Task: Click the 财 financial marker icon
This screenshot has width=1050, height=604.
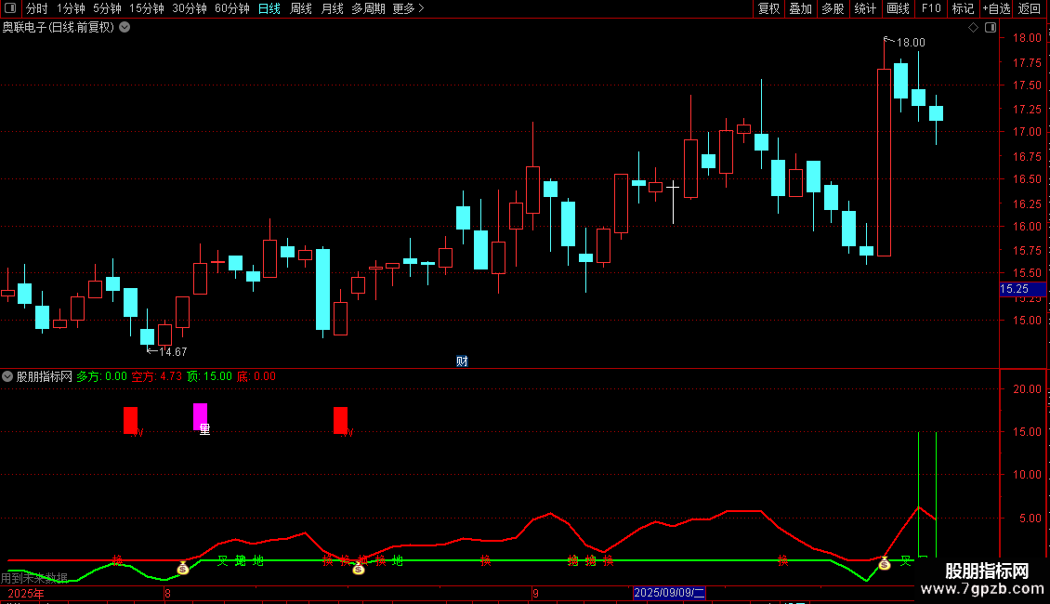Action: coord(462,361)
